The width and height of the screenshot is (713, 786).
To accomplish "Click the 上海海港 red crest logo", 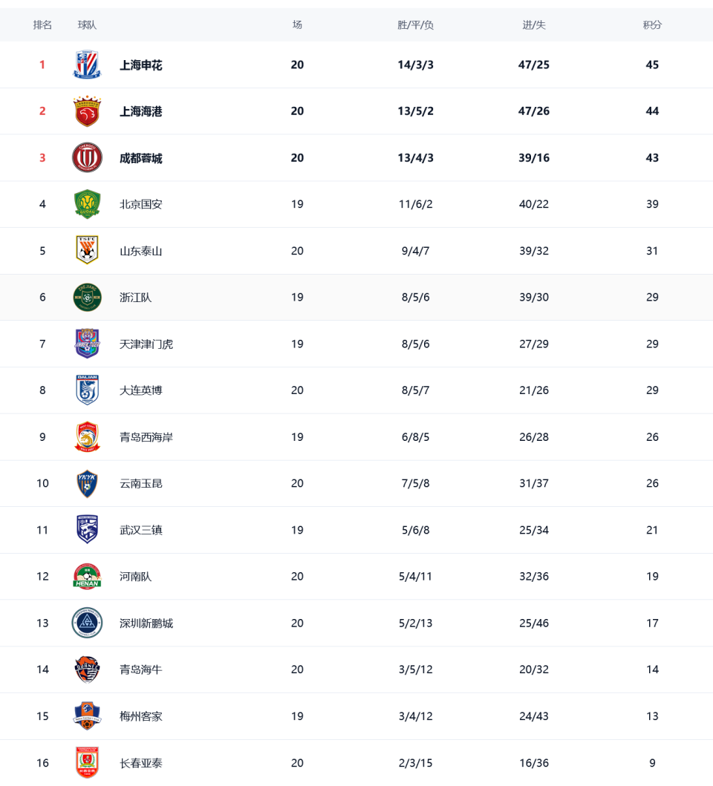I will [87, 111].
